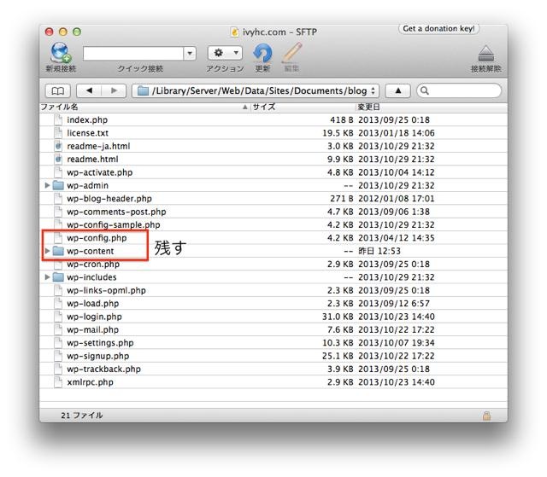Select the wp-config.php file
The height and width of the screenshot is (477, 547).
click(97, 238)
